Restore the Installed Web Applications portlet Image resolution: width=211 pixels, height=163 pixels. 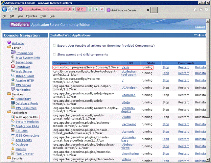[x=196, y=35]
